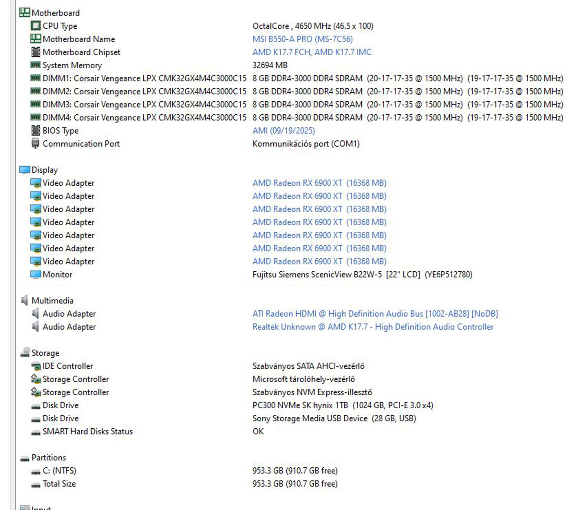The image size is (567, 510).
Task: Select the IDE Controller label
Action: [x=68, y=366]
